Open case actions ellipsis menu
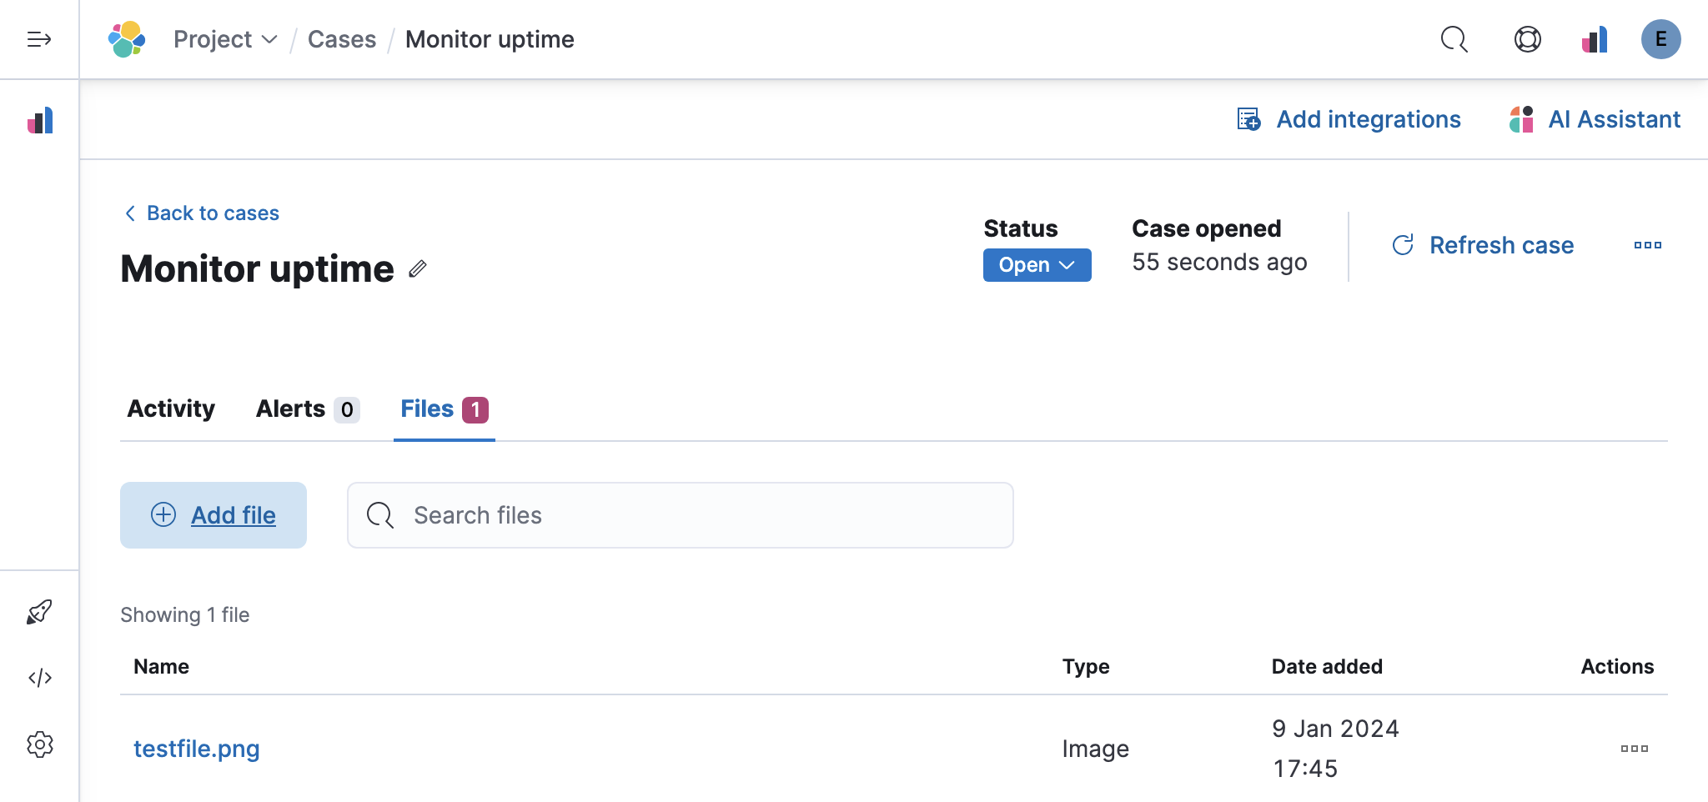Viewport: 1708px width, 802px height. [1647, 245]
